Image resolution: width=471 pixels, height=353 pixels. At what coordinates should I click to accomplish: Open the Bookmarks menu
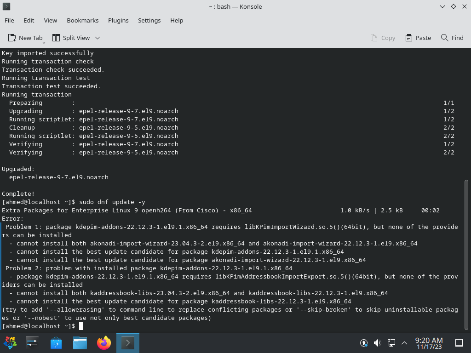click(83, 20)
